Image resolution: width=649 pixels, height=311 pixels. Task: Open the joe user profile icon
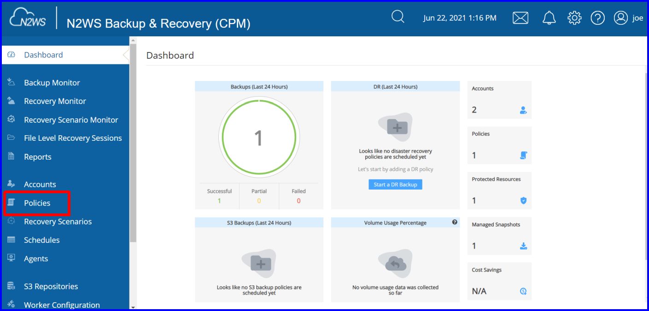(x=621, y=18)
